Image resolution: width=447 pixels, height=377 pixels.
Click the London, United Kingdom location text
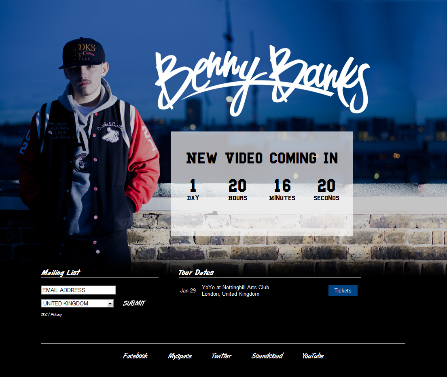(x=231, y=294)
